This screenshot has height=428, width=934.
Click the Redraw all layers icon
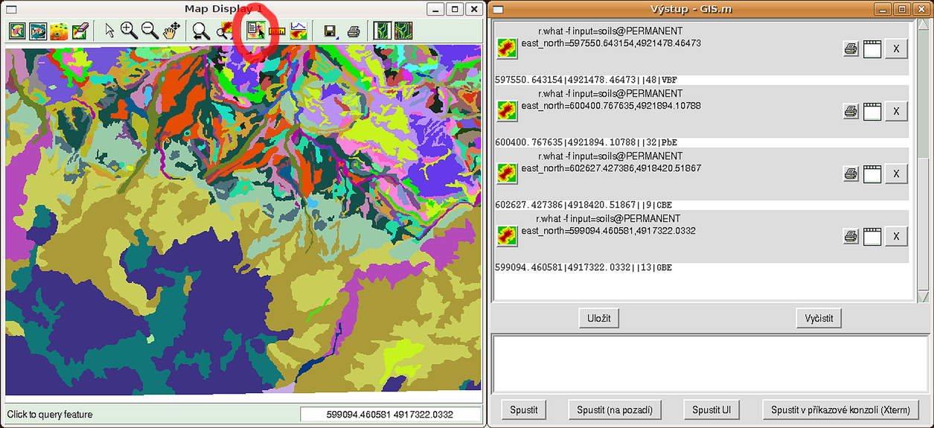coord(38,31)
